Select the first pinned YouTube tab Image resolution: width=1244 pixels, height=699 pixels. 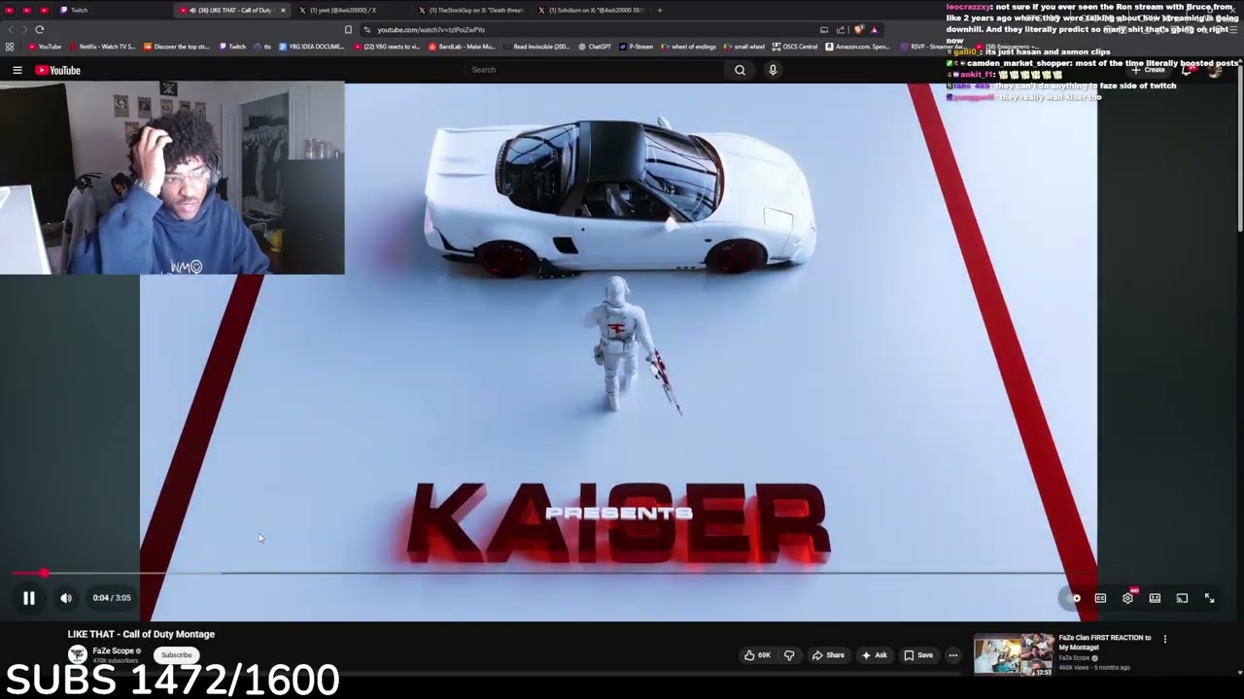[9, 10]
